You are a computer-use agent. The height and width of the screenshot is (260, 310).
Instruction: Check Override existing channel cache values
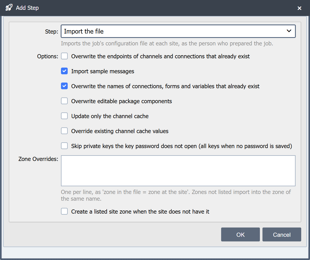[64, 131]
